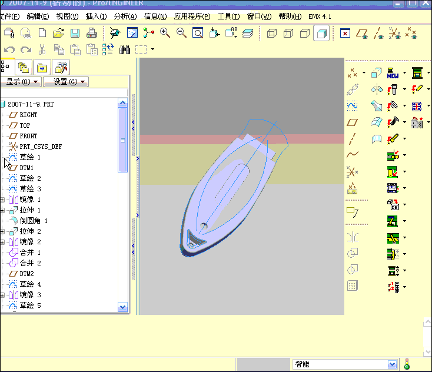Open the EMX 4.1 menu
Screen dimensions: 432x372
click(320, 16)
